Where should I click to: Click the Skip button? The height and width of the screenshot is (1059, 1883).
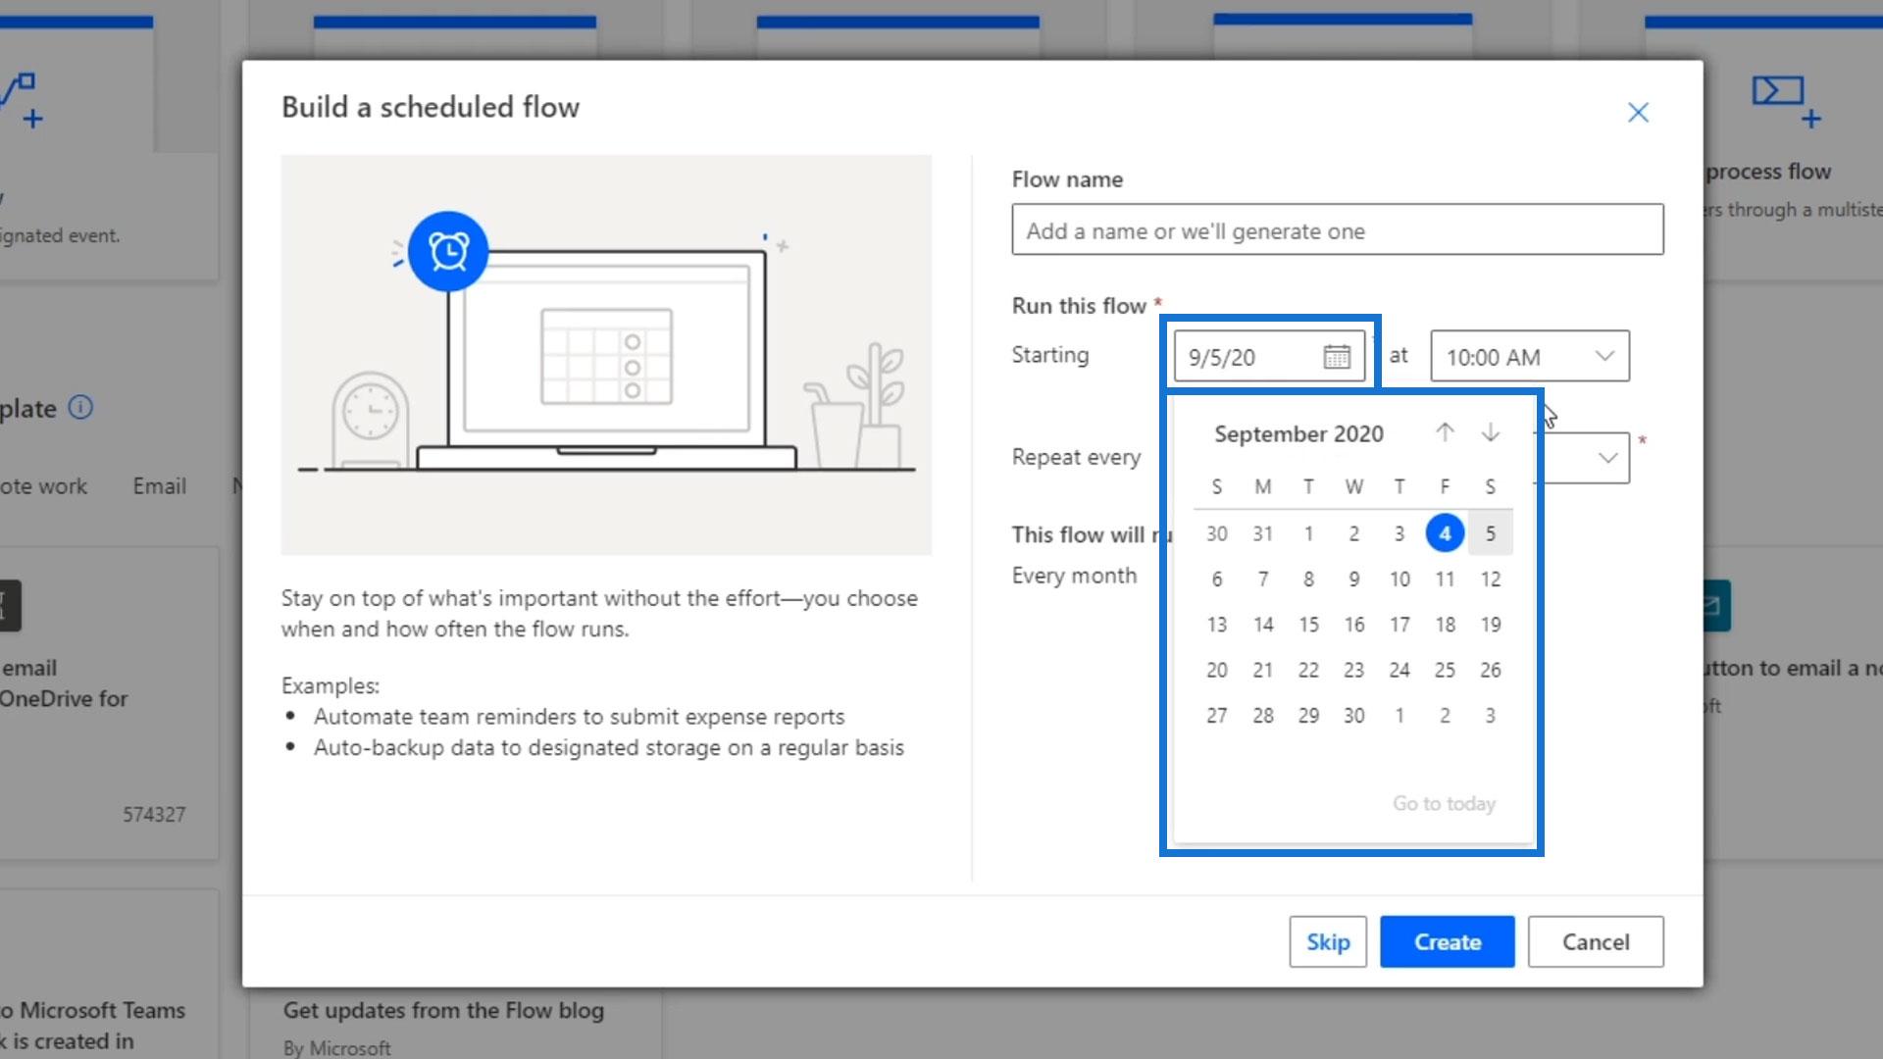tap(1327, 941)
